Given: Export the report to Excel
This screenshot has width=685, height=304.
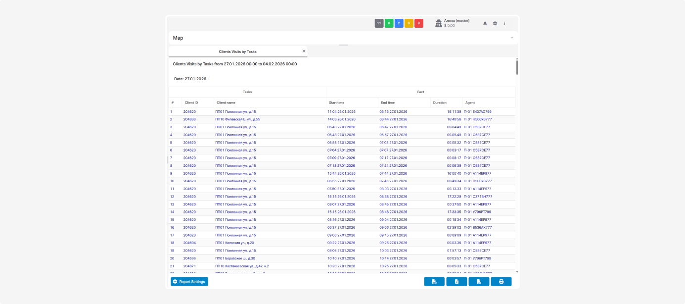Looking at the screenshot, I should 457,282.
